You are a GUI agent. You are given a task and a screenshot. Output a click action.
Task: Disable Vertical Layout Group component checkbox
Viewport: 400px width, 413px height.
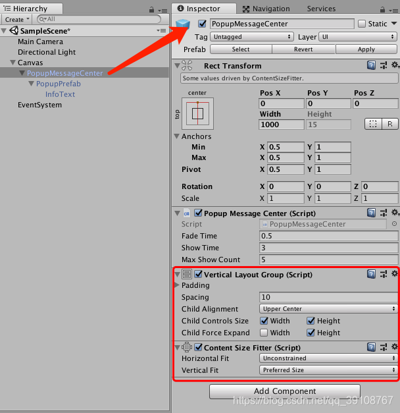pyautogui.click(x=198, y=274)
